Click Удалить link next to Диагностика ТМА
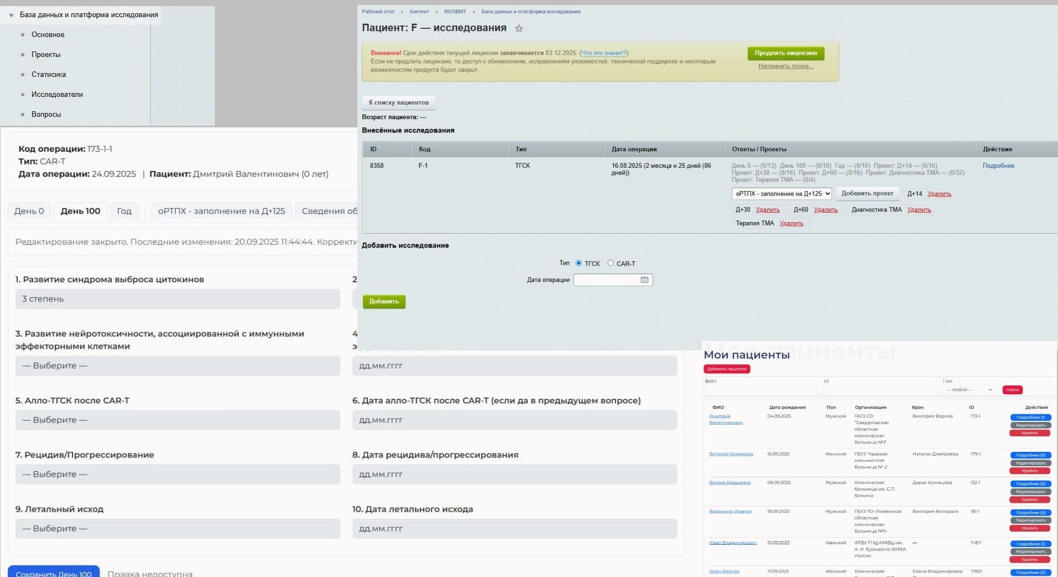 919,210
